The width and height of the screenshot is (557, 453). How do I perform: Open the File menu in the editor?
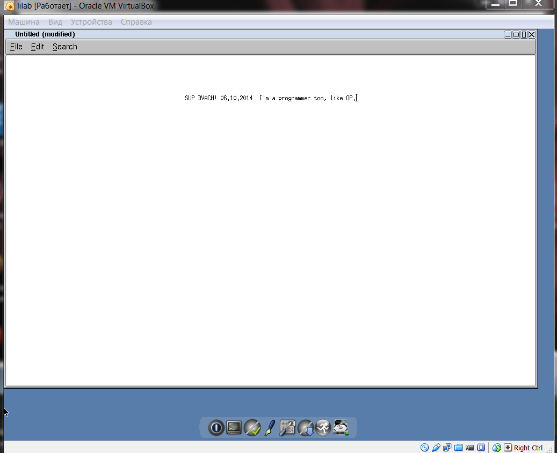16,47
